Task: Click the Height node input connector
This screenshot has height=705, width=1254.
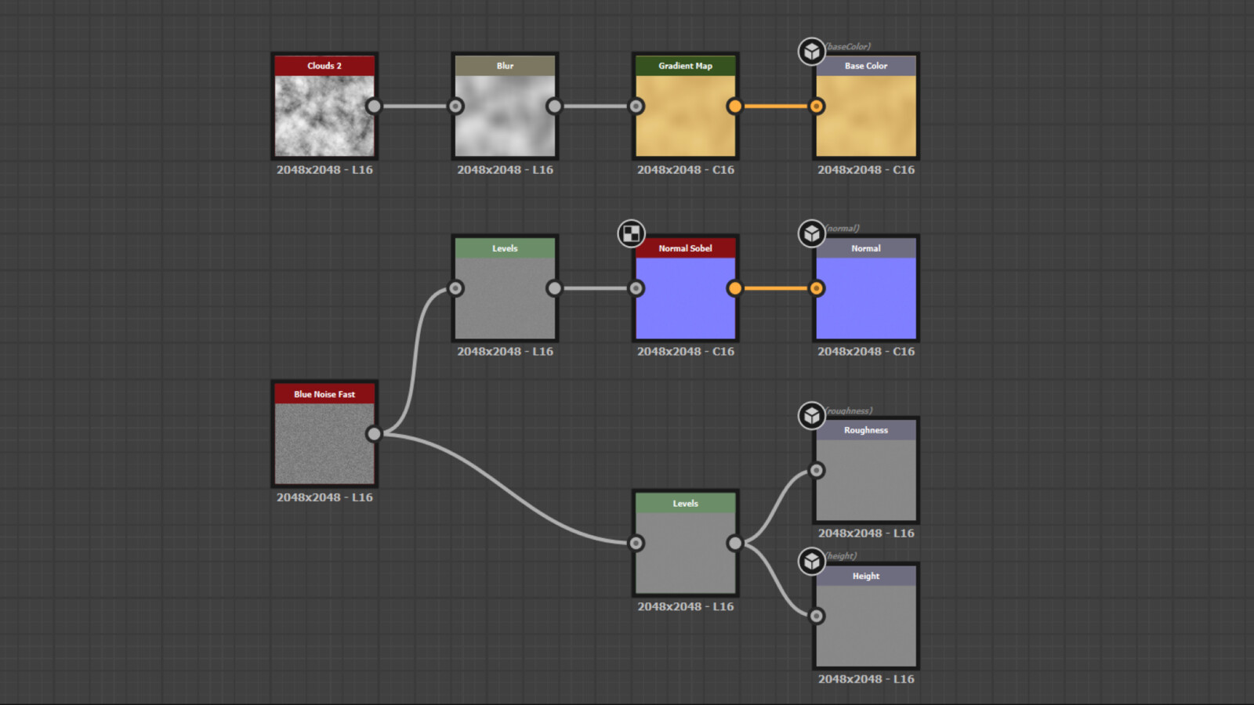Action: tap(817, 616)
